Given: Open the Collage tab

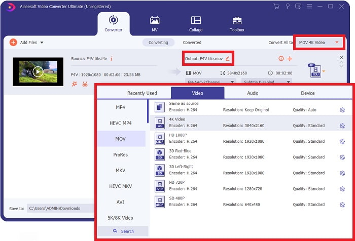Looking at the screenshot, I should click(196, 23).
